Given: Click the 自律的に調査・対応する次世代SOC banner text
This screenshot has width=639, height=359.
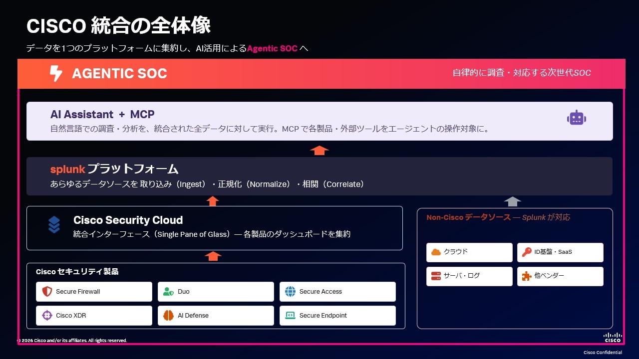Looking at the screenshot, I should (x=522, y=73).
